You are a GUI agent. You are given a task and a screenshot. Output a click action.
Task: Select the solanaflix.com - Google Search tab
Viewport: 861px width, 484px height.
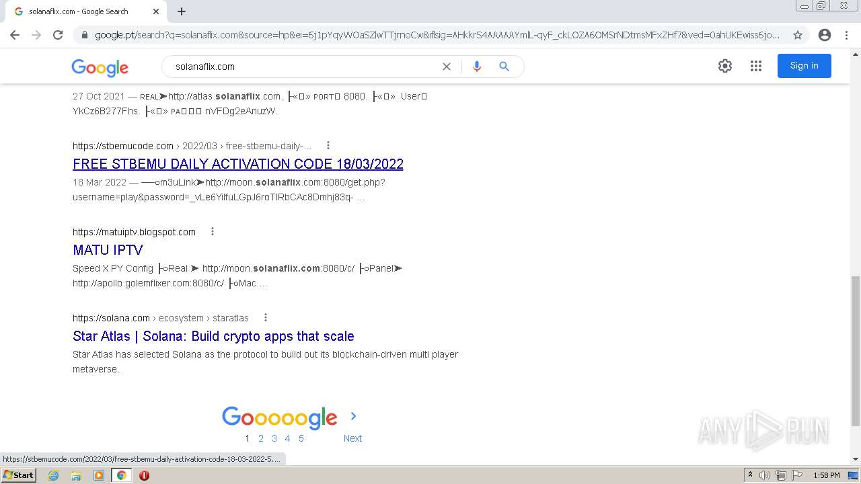[x=84, y=11]
